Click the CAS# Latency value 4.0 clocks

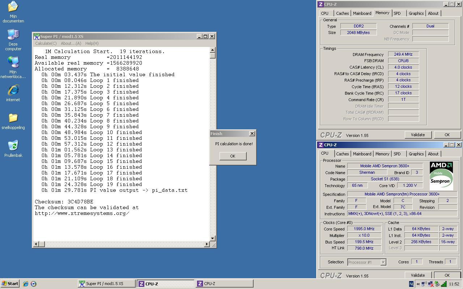pos(403,67)
